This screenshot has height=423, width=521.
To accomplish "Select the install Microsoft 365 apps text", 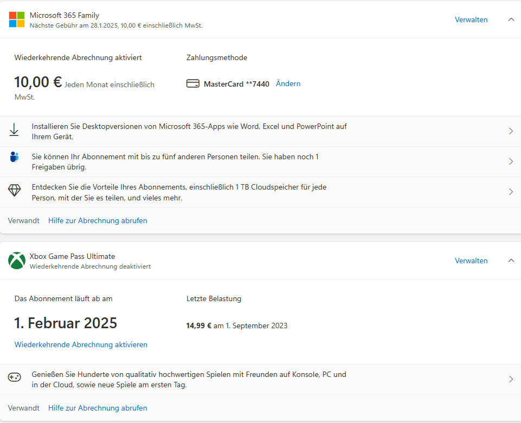I will click(x=189, y=131).
